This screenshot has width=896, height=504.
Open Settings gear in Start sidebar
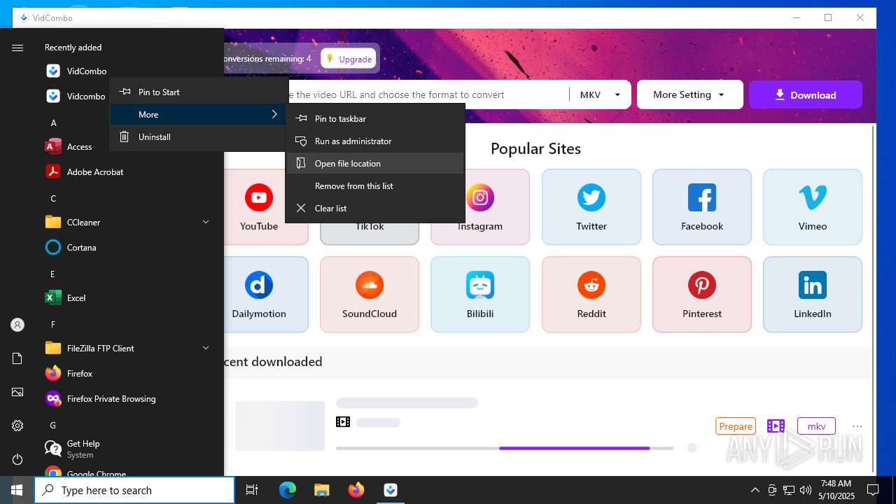click(17, 426)
